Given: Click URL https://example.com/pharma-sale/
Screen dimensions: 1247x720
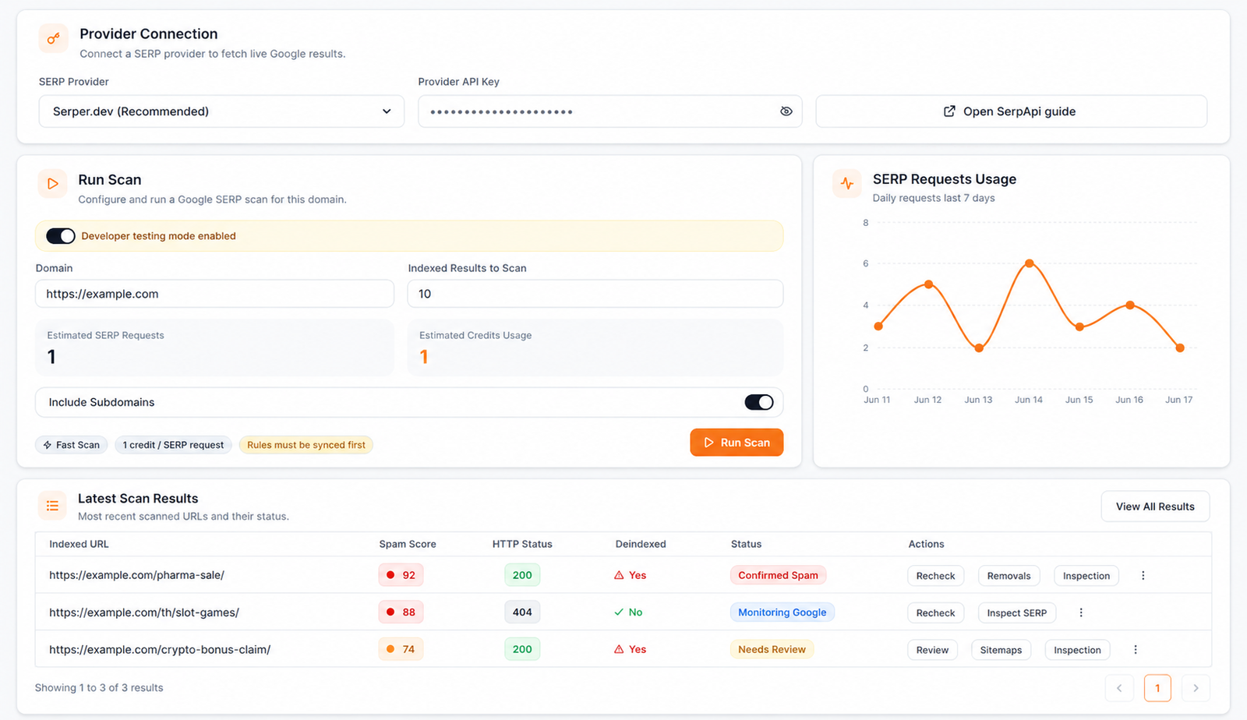Looking at the screenshot, I should [136, 575].
